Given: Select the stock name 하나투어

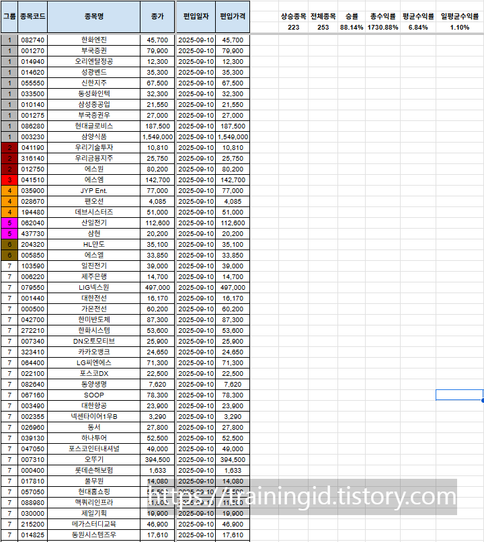Looking at the screenshot, I should click(93, 438).
